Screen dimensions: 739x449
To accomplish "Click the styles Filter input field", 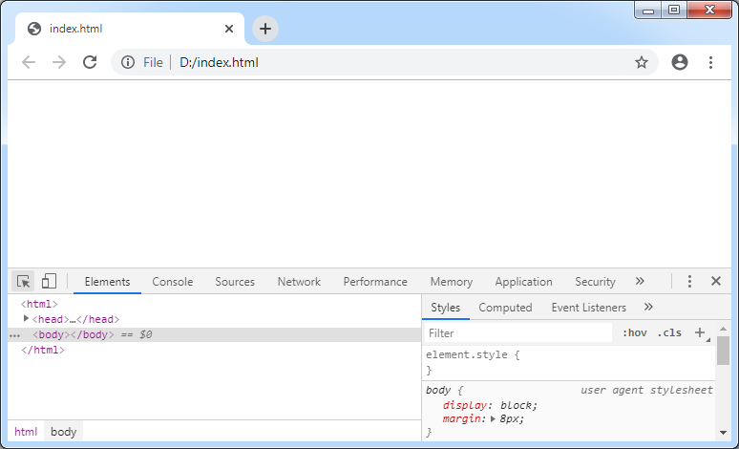I will point(517,333).
